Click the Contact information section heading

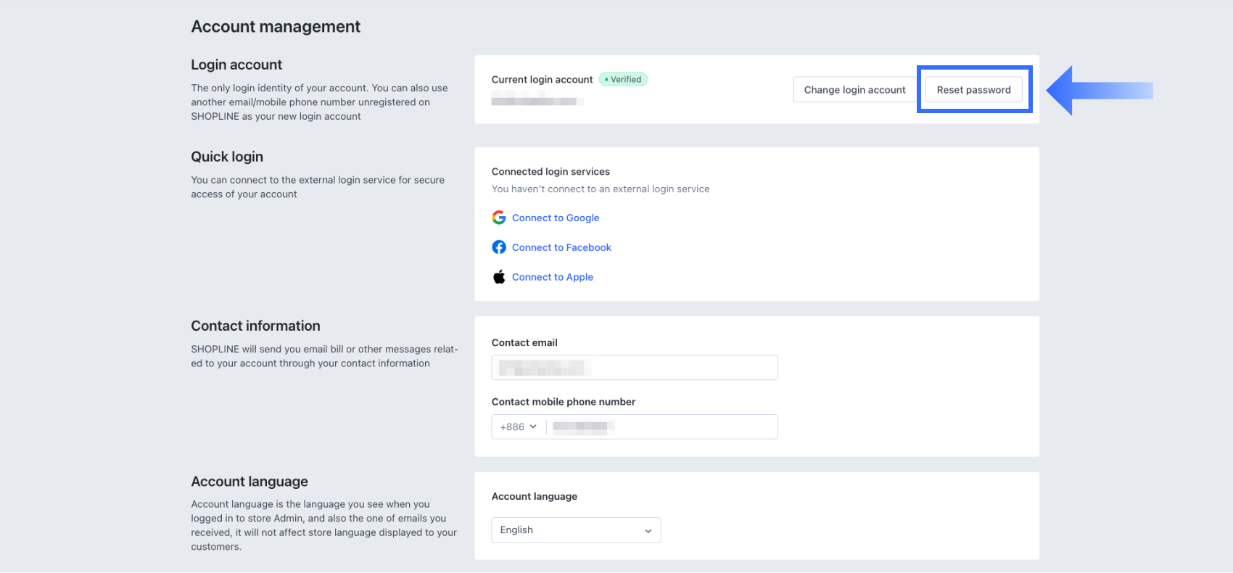(x=255, y=326)
